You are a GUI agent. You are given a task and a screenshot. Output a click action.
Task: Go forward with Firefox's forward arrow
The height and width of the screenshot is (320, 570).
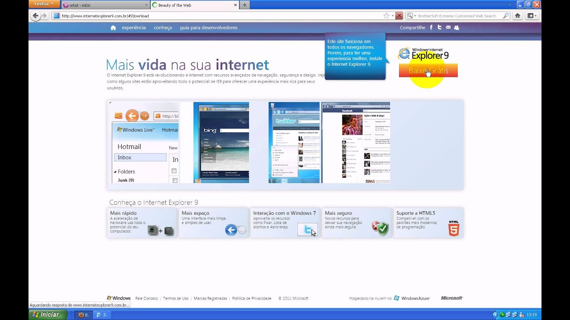(44, 16)
